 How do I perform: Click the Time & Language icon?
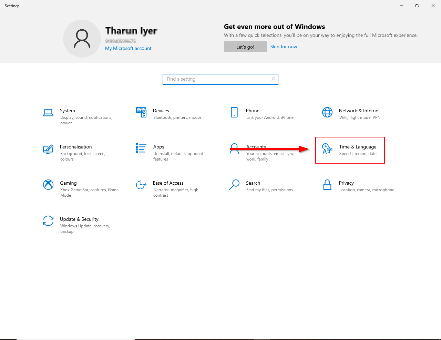tap(327, 149)
